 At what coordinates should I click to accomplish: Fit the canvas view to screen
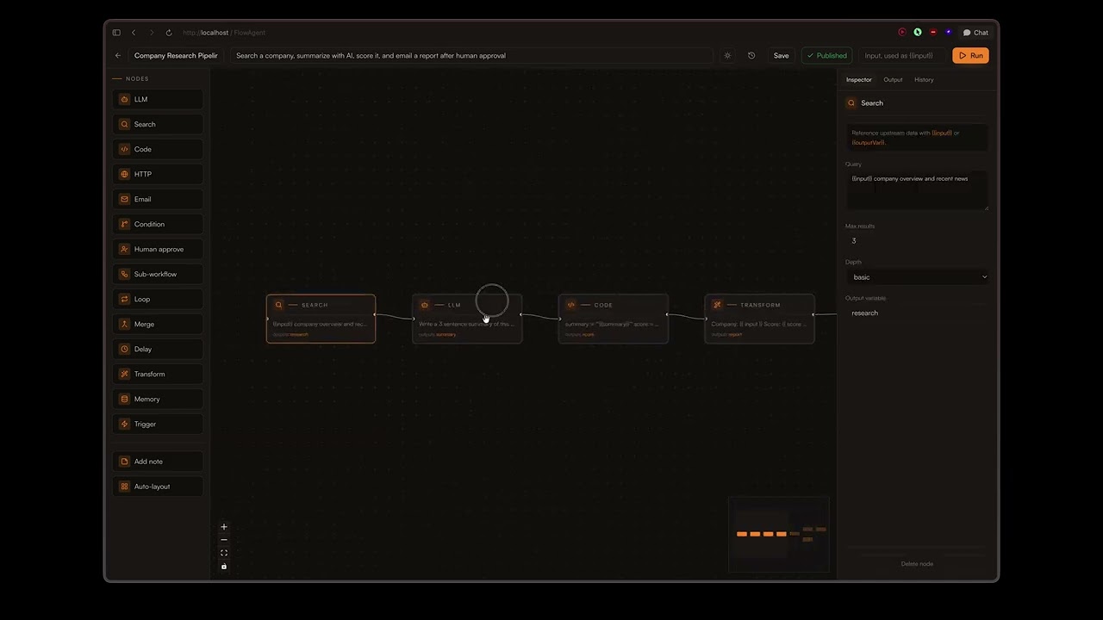[x=224, y=553]
